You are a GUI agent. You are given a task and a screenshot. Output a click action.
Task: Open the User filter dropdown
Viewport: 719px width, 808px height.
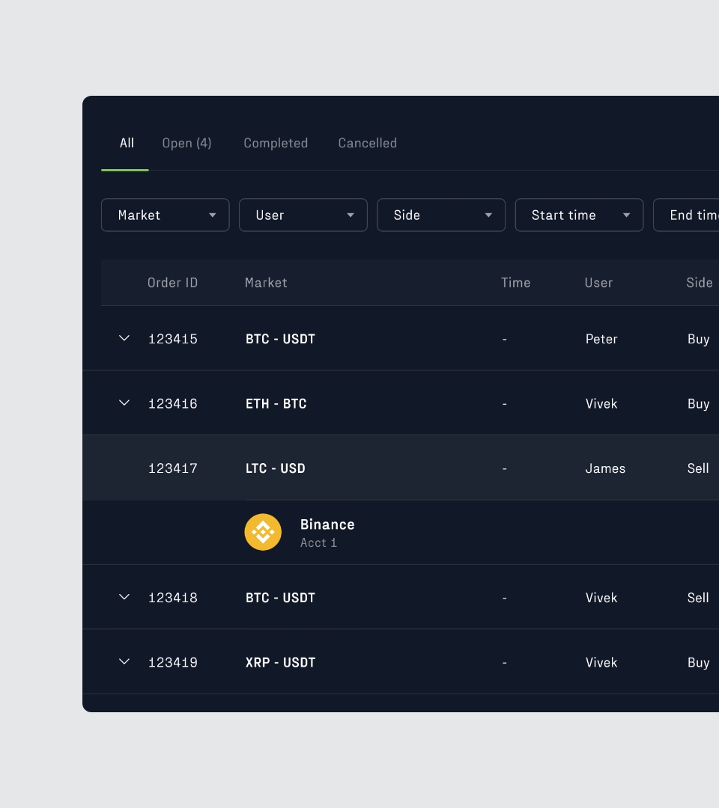(303, 215)
